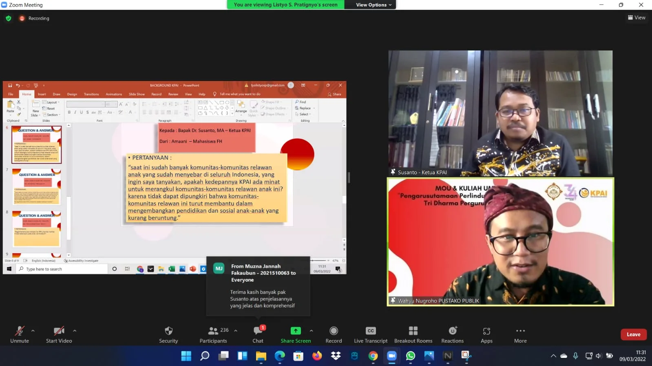Open the font name combo box
This screenshot has width=652, height=366.
click(86, 104)
